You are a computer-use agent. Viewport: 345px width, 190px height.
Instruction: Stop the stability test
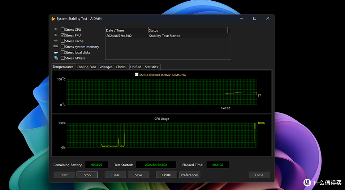87,175
